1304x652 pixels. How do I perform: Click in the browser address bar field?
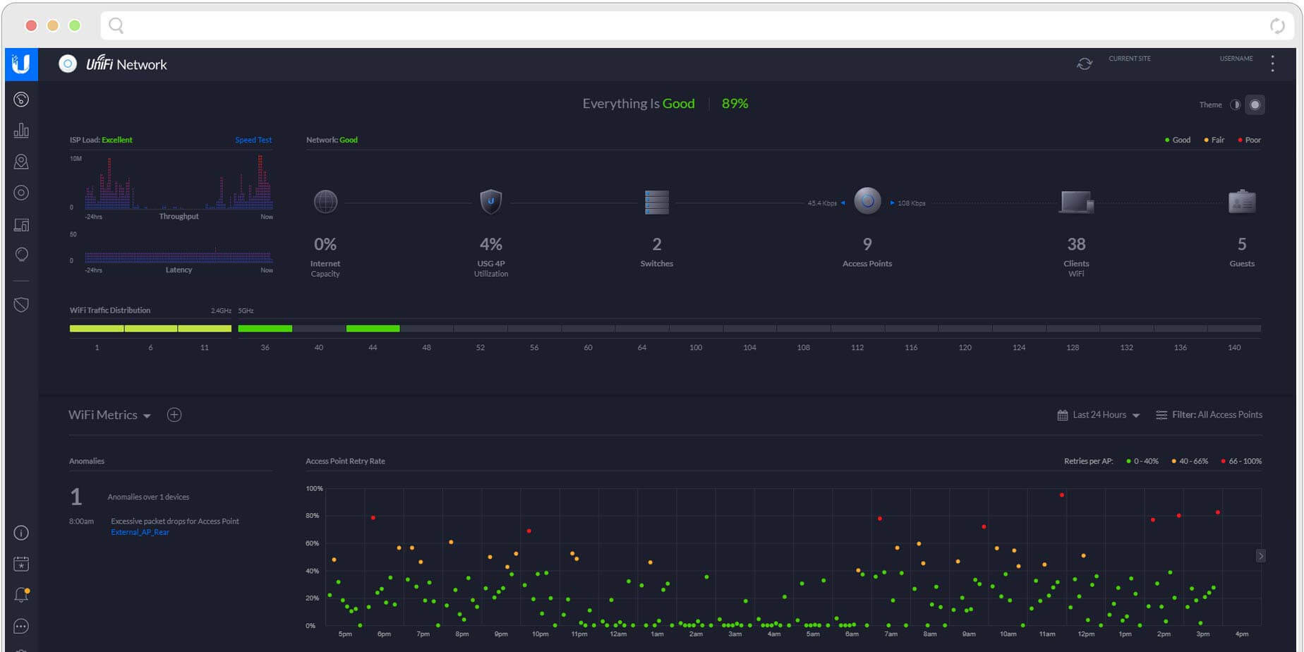699,26
